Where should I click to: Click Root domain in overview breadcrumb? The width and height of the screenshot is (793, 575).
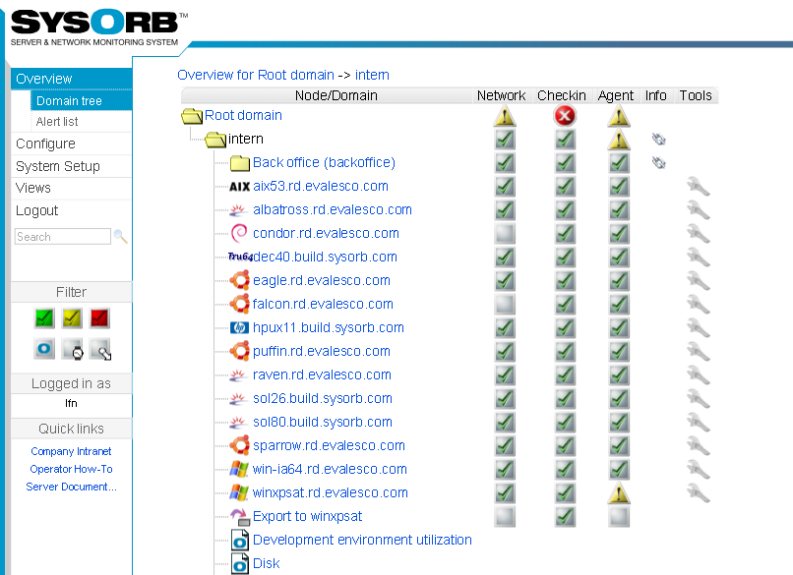pos(296,75)
